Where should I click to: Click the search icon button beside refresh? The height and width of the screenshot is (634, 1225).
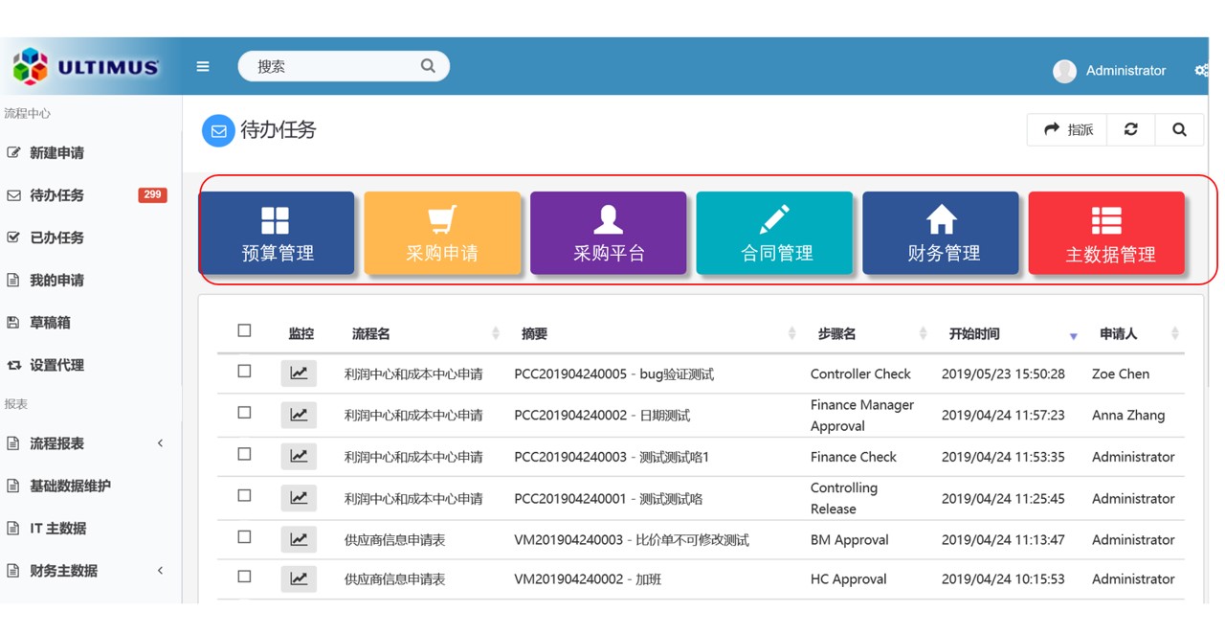(1179, 129)
